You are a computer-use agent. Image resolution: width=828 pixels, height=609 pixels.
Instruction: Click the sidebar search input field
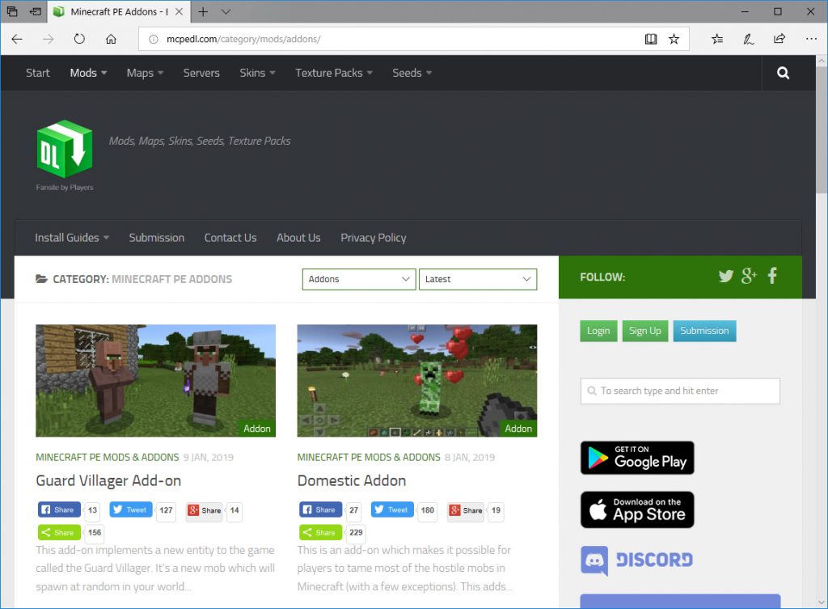tap(680, 391)
